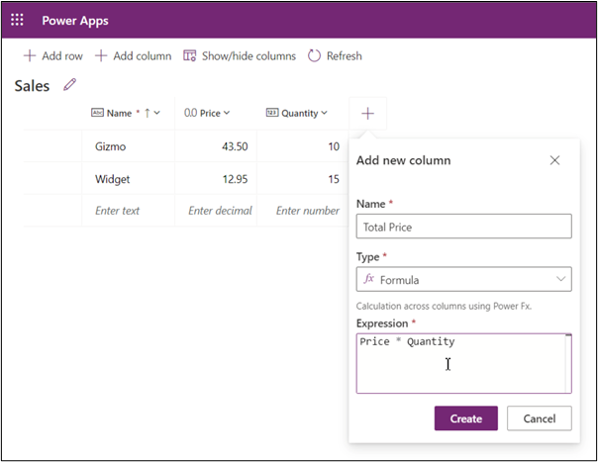Click the Expression box scrollbar
Screen dimensions: 598x462
coord(568,363)
